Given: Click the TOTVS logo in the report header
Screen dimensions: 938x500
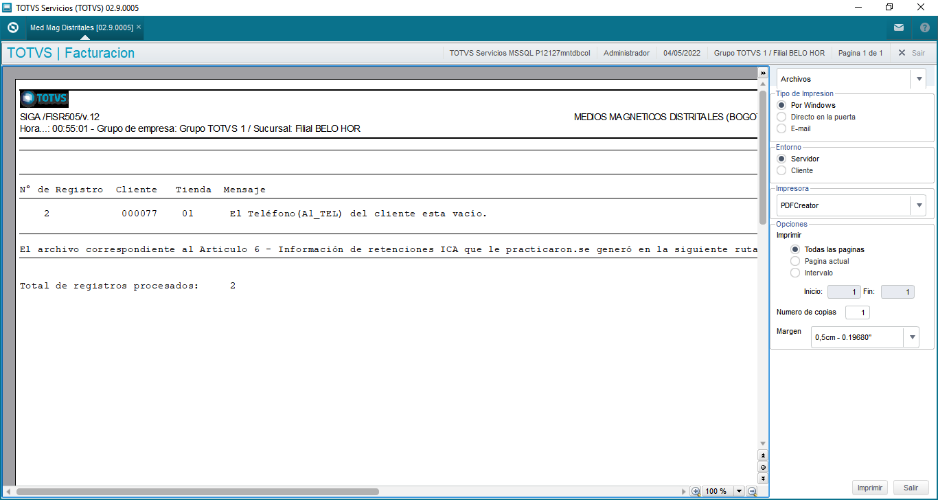Looking at the screenshot, I should click(45, 99).
